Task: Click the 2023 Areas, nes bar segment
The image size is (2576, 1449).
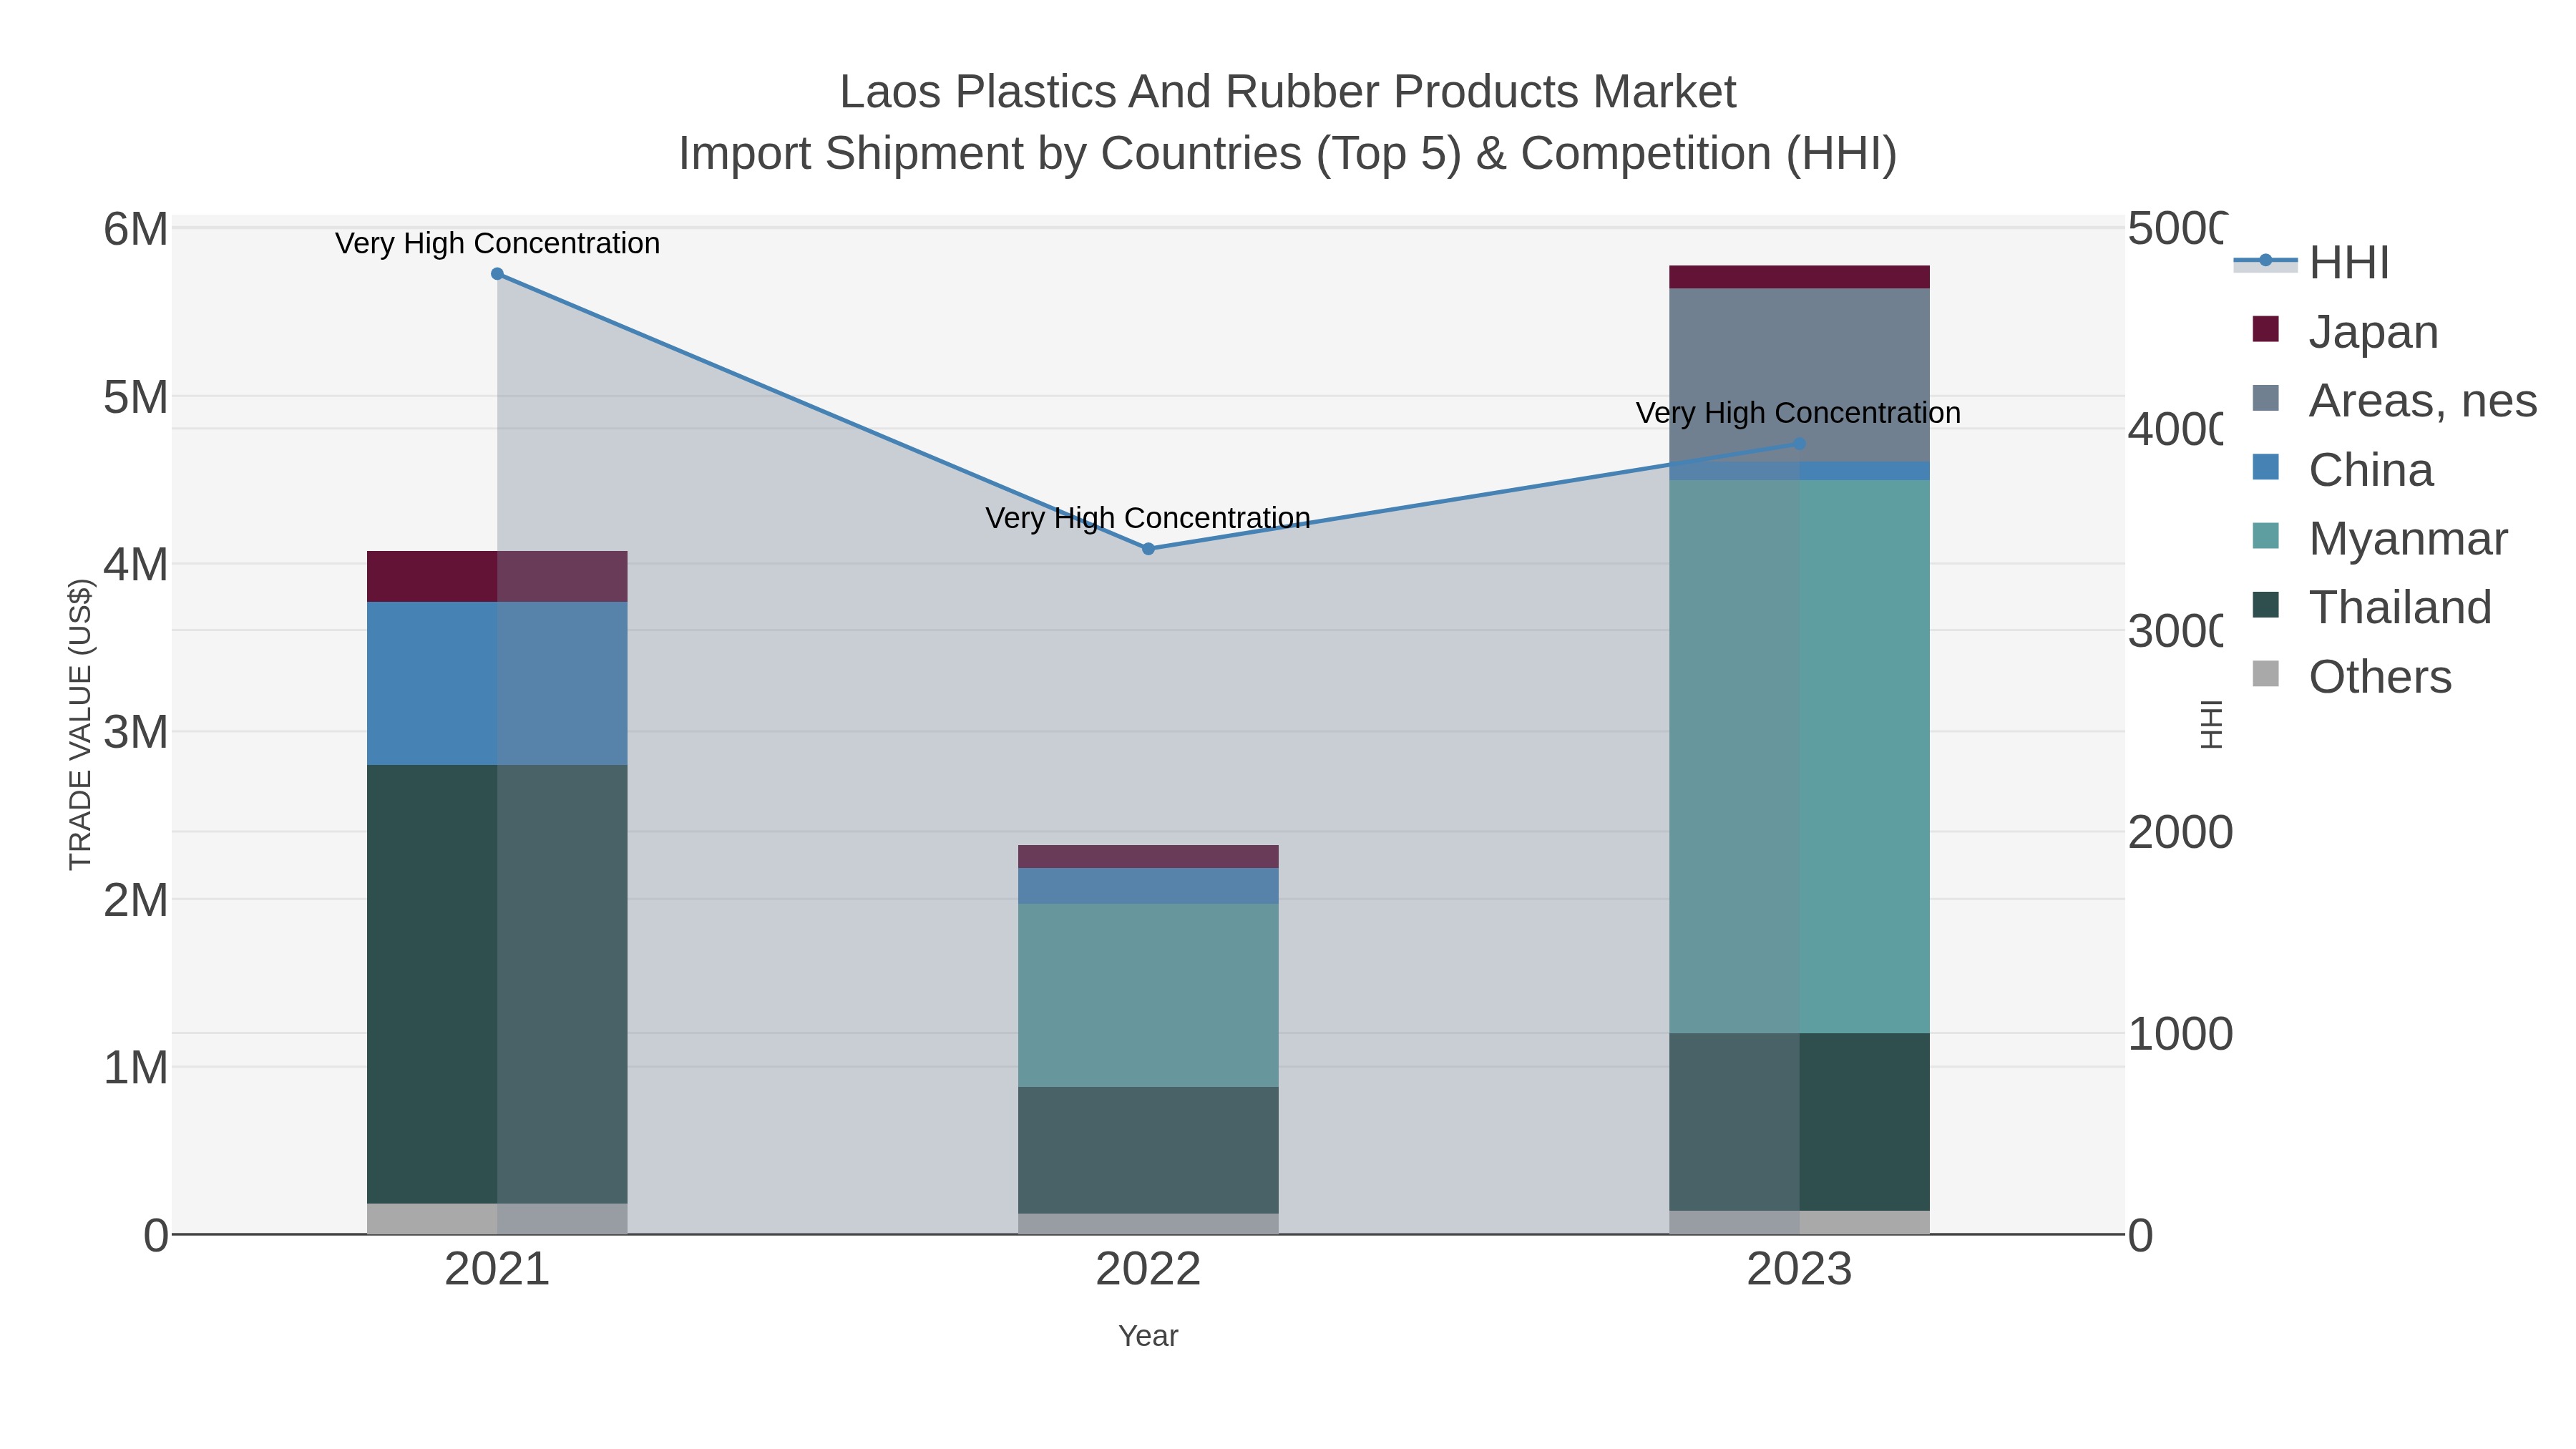Action: (1799, 375)
